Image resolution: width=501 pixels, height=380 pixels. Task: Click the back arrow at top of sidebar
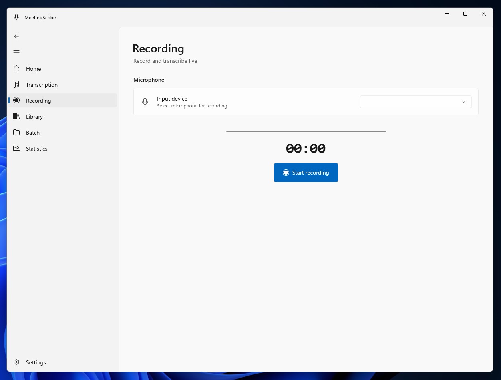pyautogui.click(x=16, y=36)
